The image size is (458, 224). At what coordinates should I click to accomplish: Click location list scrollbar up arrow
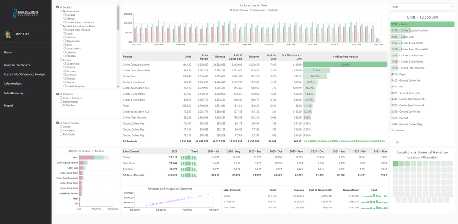pyautogui.click(x=118, y=5)
